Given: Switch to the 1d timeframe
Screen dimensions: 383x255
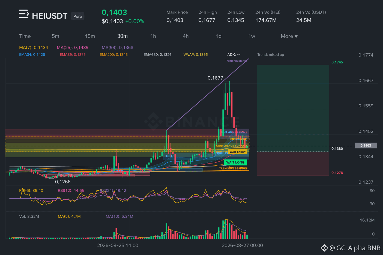Looking at the screenshot, I should point(219,36).
